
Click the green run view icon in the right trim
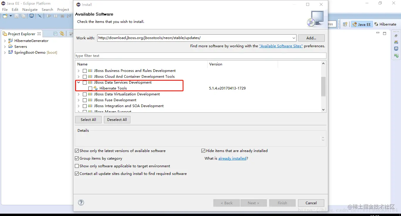coord(396,55)
